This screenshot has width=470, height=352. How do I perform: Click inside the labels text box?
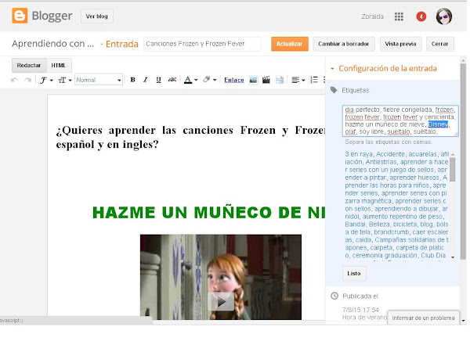pyautogui.click(x=400, y=120)
